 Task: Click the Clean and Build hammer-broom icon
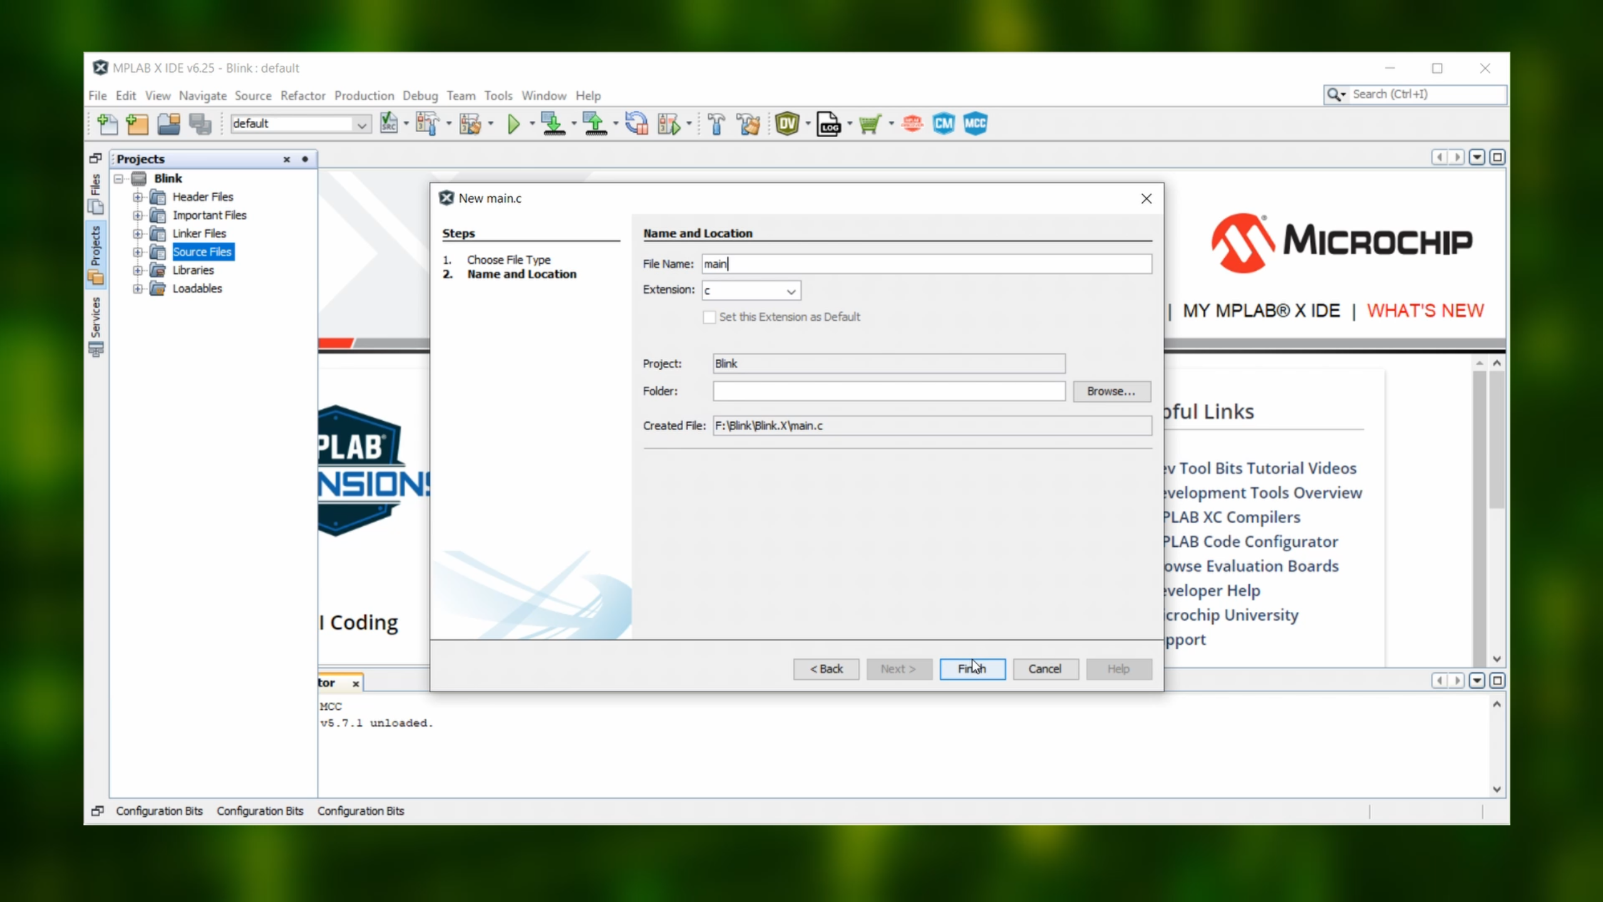point(748,124)
